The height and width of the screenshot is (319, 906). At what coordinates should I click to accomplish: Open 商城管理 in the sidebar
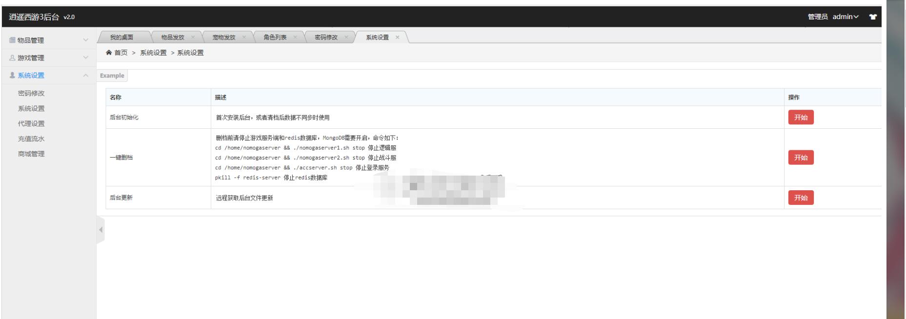[x=31, y=154]
